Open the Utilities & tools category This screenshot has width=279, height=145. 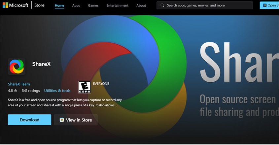click(57, 91)
